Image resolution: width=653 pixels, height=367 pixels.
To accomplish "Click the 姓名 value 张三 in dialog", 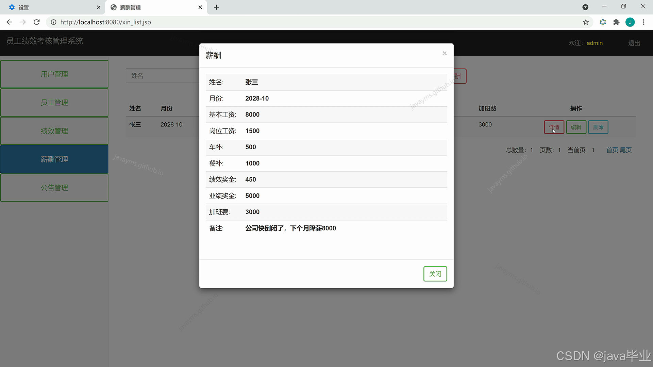I will pos(252,82).
